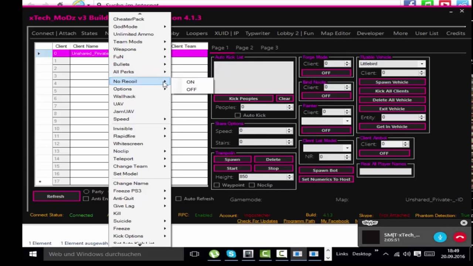Image resolution: width=473 pixels, height=266 pixels.
Task: Click the Spawn Bot button
Action: (x=325, y=170)
